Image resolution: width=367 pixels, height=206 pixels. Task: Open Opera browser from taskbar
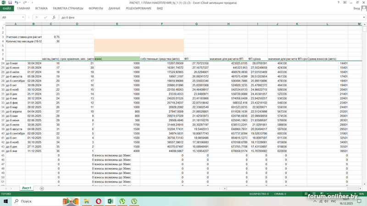click(x=99, y=201)
